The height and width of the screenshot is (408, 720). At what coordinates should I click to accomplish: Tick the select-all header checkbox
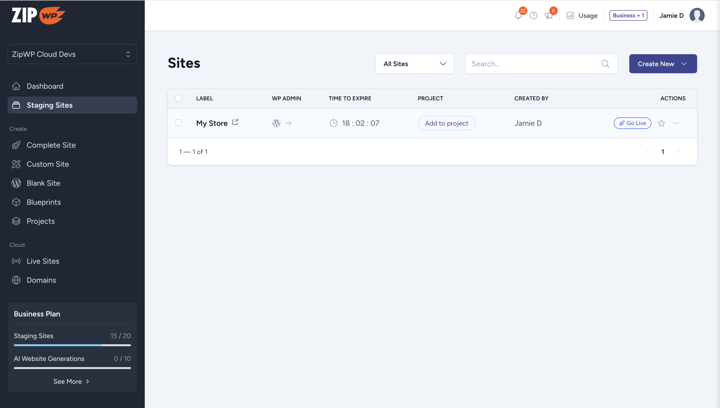point(179,98)
